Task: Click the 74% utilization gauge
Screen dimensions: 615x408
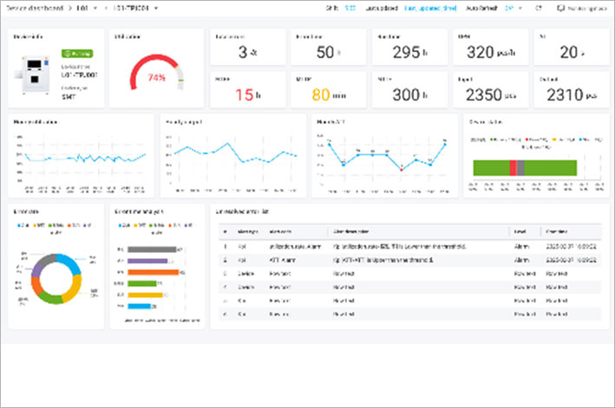Action: point(157,76)
